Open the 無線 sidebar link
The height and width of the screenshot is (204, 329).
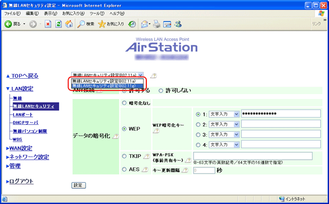tap(18, 98)
